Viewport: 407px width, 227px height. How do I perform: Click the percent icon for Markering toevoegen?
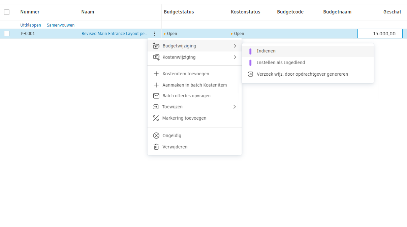[x=156, y=118]
